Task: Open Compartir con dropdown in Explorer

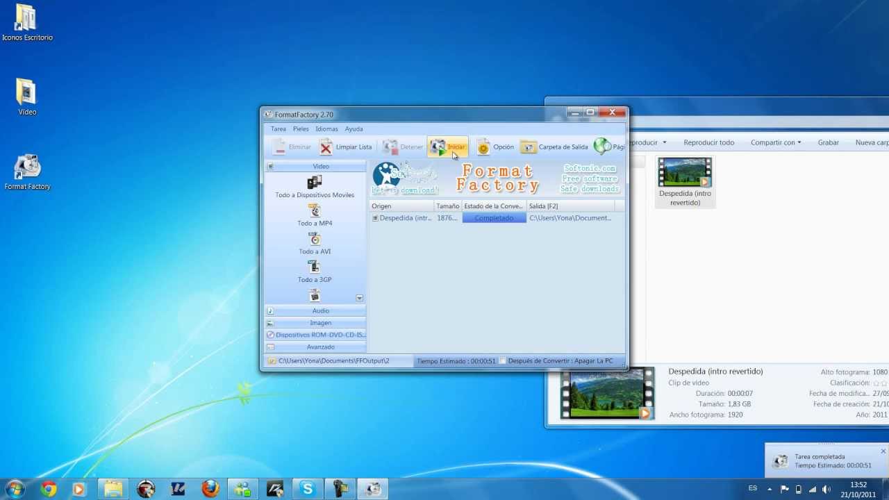Action: [x=776, y=142]
